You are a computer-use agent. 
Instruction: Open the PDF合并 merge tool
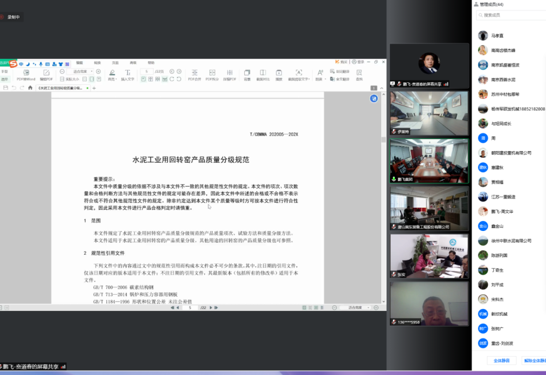(195, 74)
